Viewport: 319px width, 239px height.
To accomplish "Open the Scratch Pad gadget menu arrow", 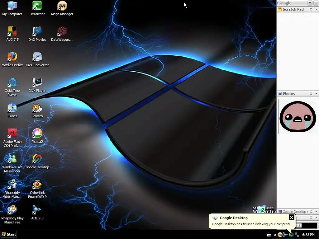I will pyautogui.click(x=316, y=9).
